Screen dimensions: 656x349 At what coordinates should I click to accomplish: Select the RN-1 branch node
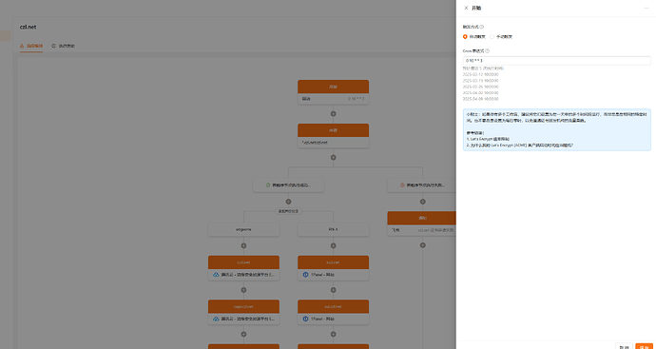[333, 229]
